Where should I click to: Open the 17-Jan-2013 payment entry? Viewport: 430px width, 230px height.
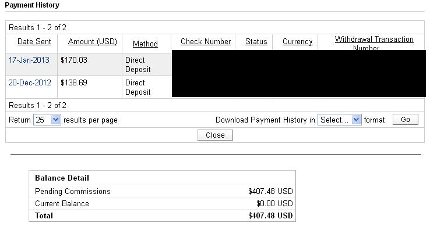point(29,60)
